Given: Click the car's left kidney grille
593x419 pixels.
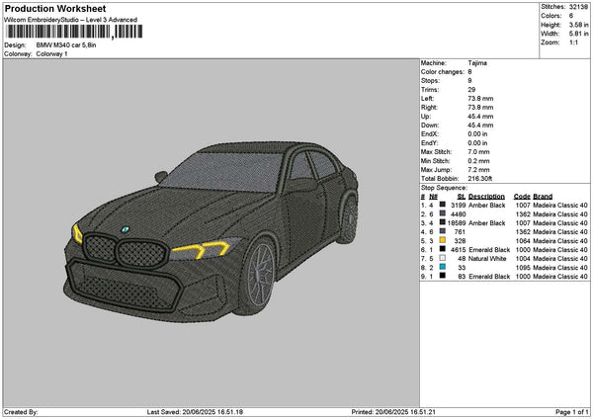Looking at the screenshot, I should 100,245.
